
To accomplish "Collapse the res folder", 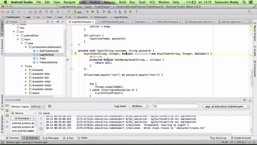I will (22, 66).
